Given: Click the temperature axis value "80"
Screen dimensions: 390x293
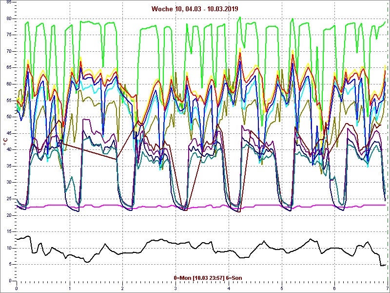Looking at the screenshot, I should (8, 19).
